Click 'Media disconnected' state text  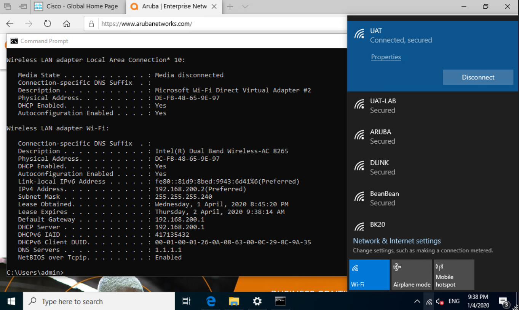point(189,75)
